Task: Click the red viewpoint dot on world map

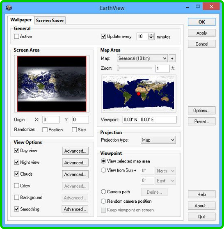Action: click(x=139, y=94)
